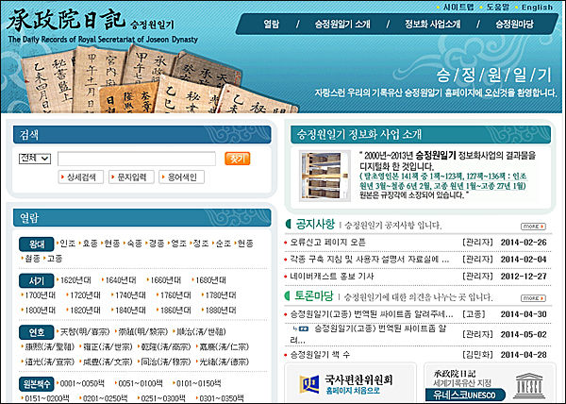
Task: Select the 1680년대 decade
Action: coord(210,280)
